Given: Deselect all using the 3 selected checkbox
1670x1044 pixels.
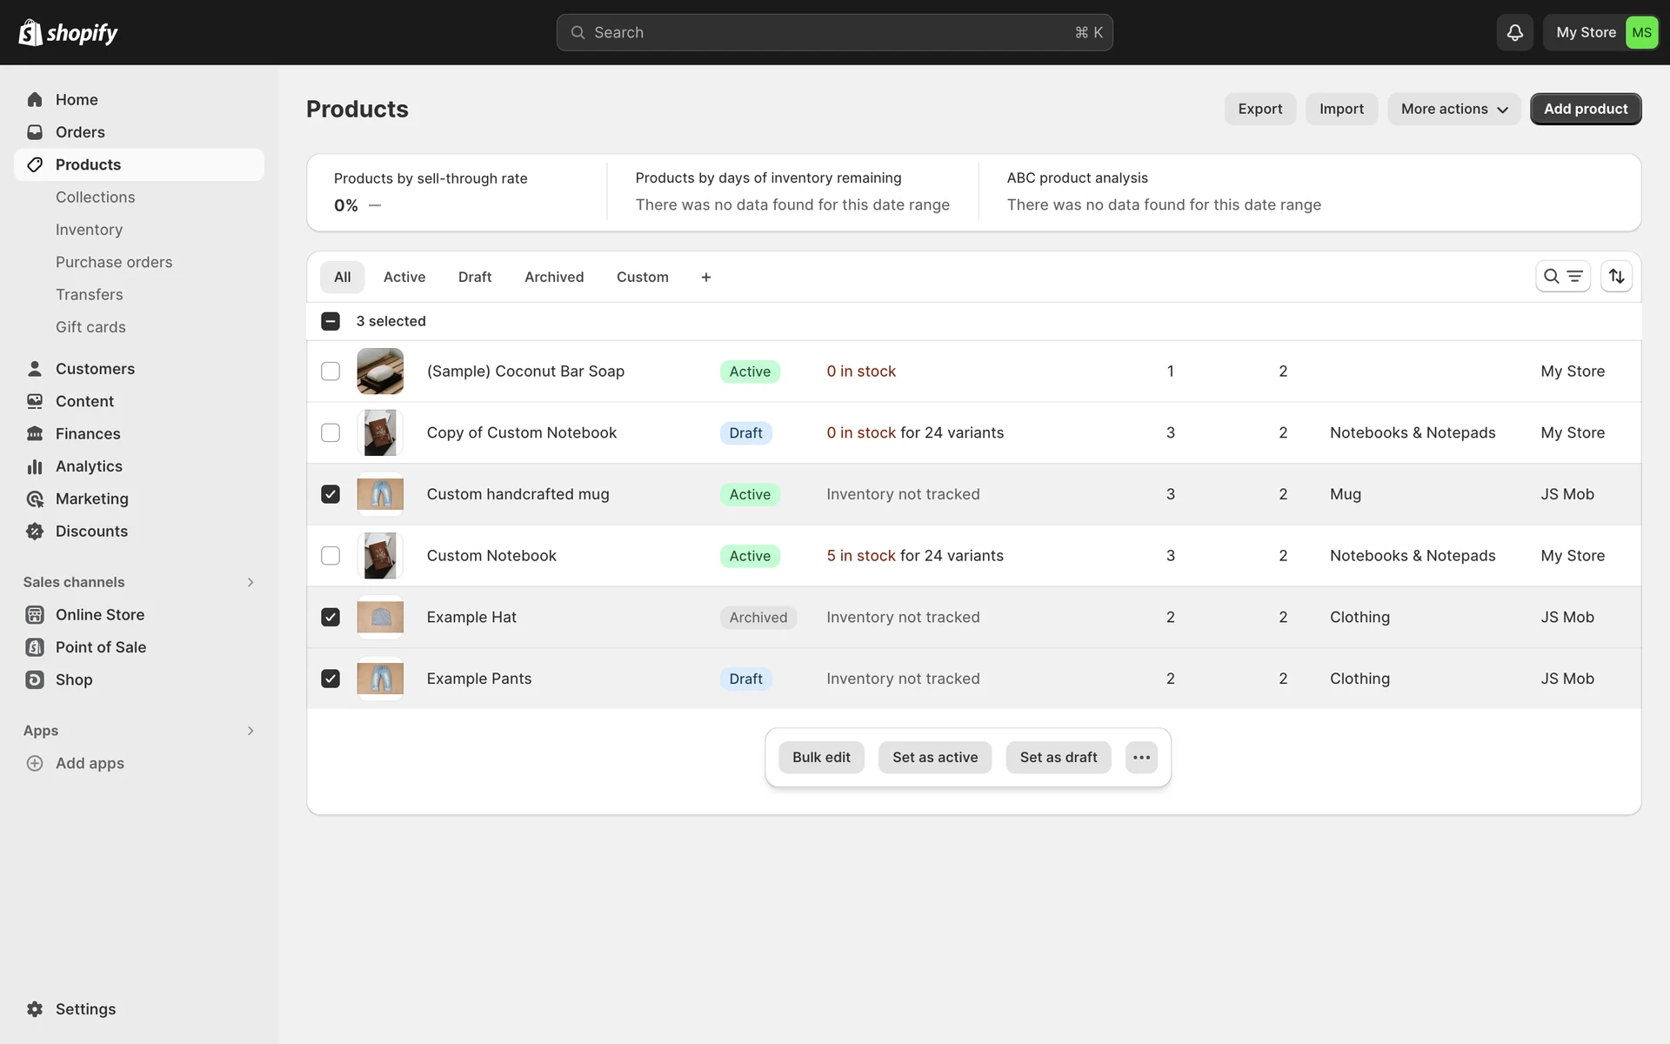Looking at the screenshot, I should 331,321.
